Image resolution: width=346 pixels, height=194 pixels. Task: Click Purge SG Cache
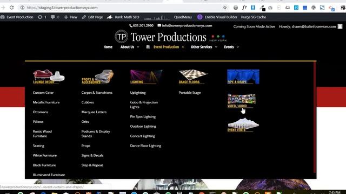click(x=254, y=17)
